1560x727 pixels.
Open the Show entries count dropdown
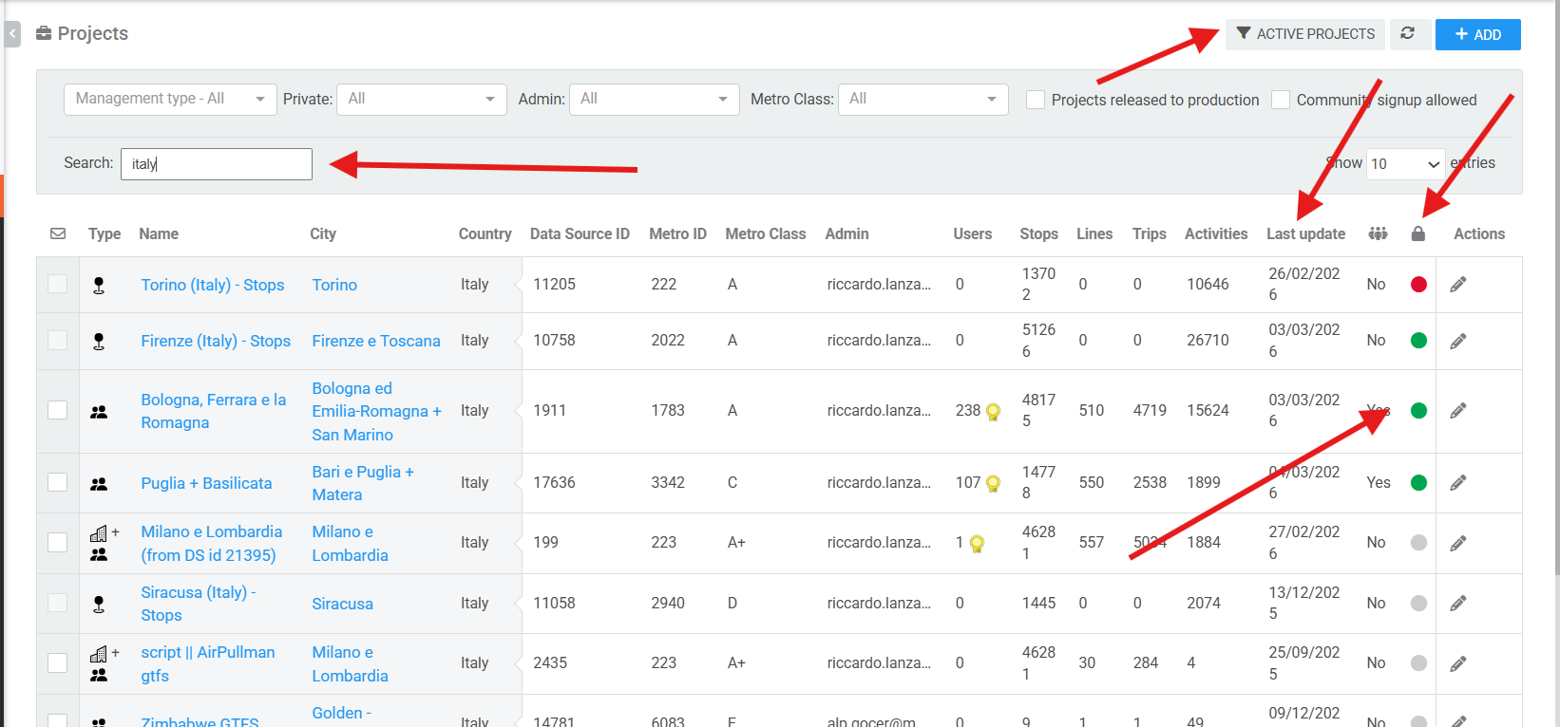pos(1405,163)
